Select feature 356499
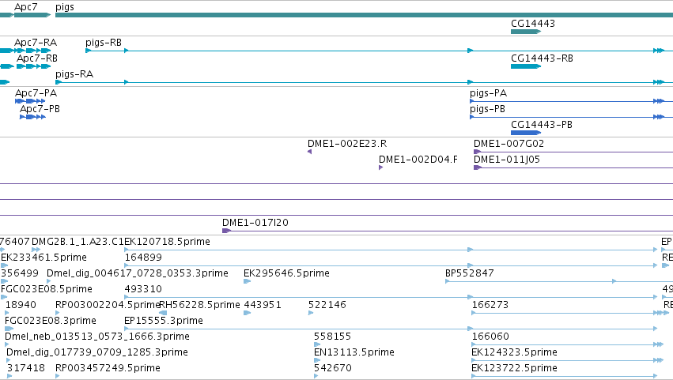The height and width of the screenshot is (380, 673). (x=19, y=273)
